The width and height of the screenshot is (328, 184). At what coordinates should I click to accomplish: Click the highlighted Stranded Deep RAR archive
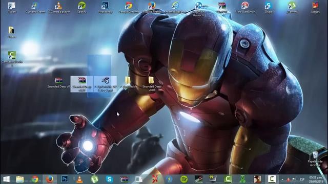82,84
